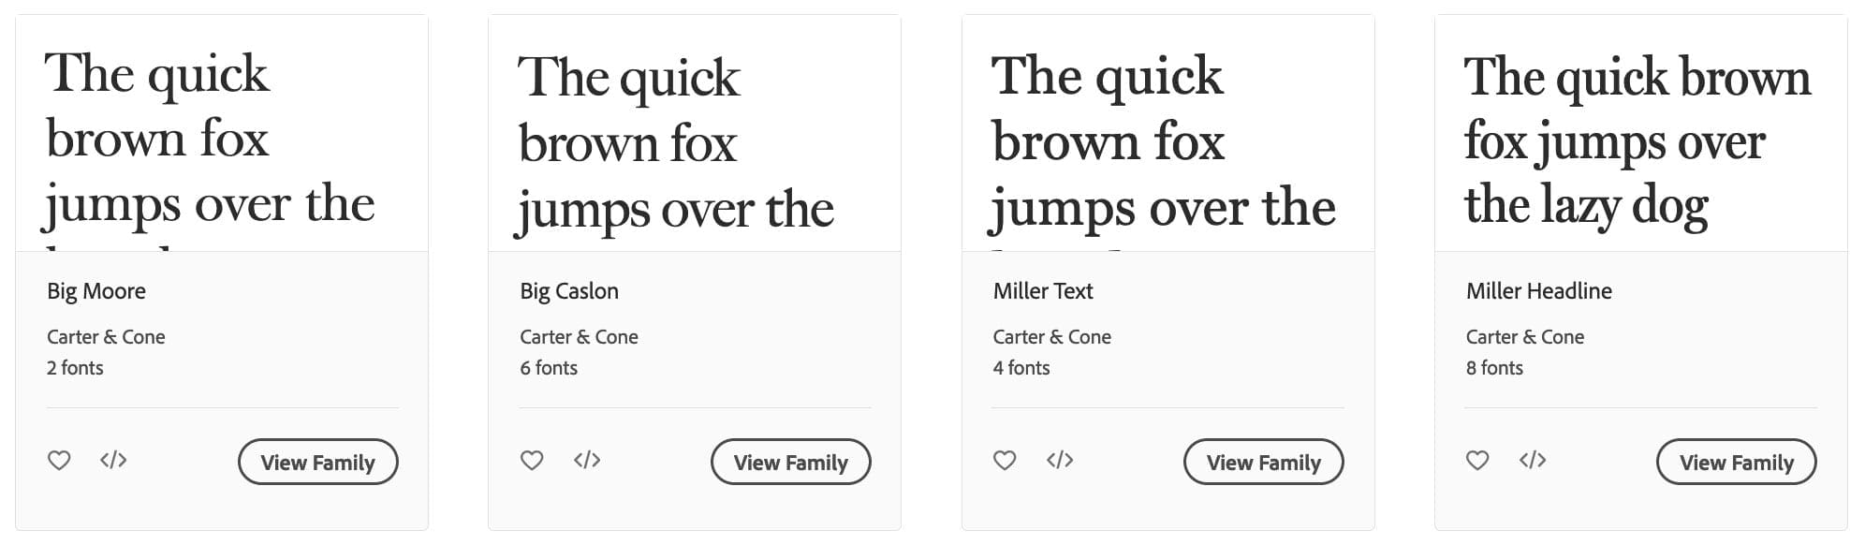Toggle the heart on Big Caslon
1865x545 pixels.
[x=533, y=460]
